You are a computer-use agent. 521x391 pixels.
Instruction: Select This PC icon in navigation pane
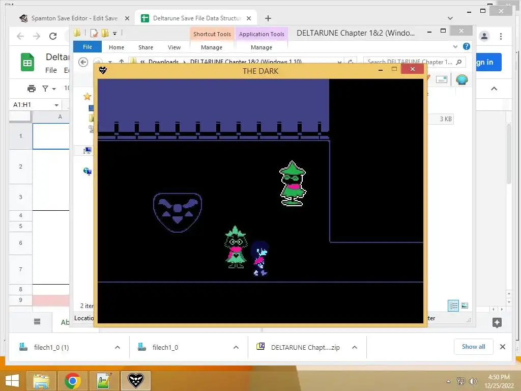88,150
